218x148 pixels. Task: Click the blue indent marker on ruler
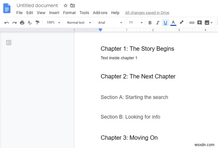[100, 30]
